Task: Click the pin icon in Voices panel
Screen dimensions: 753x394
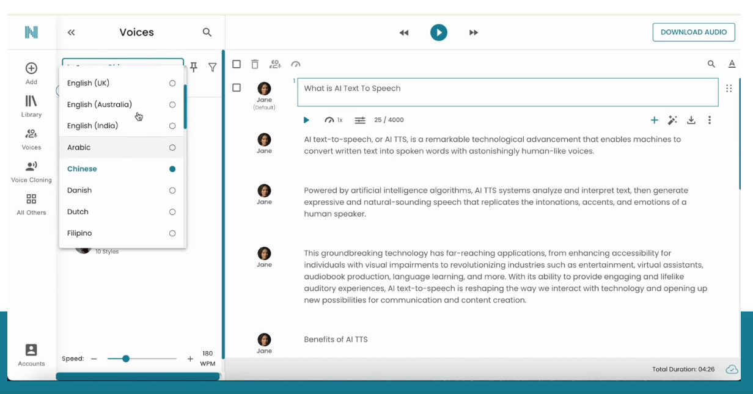Action: coord(194,67)
